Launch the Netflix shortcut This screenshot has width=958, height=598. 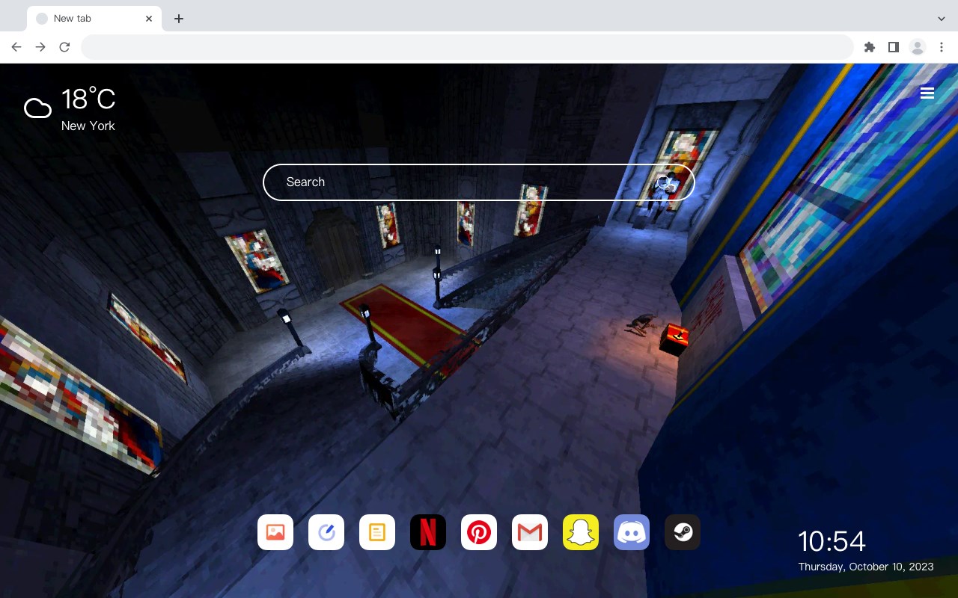tap(428, 532)
